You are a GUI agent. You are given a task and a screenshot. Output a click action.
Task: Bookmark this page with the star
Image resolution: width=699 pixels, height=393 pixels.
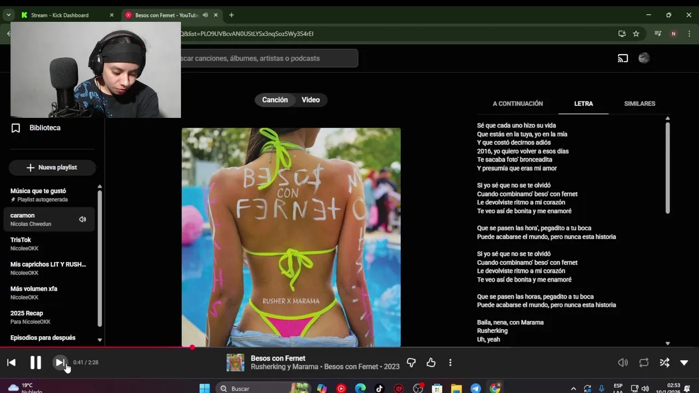click(x=636, y=34)
